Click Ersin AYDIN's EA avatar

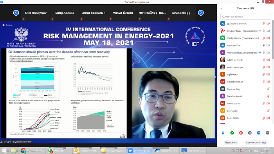coord(223,118)
